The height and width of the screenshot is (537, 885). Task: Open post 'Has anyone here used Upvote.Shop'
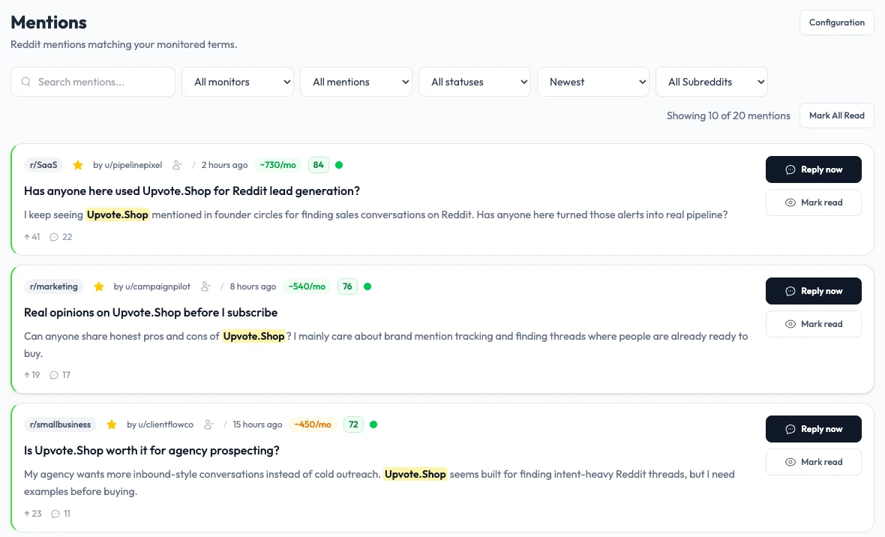(x=192, y=190)
